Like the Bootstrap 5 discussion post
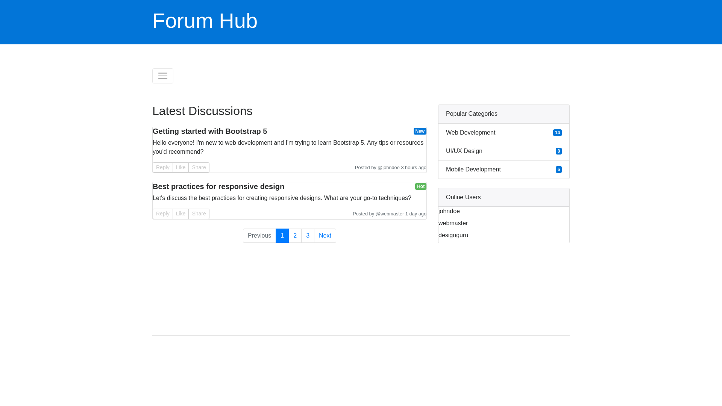 click(x=180, y=167)
